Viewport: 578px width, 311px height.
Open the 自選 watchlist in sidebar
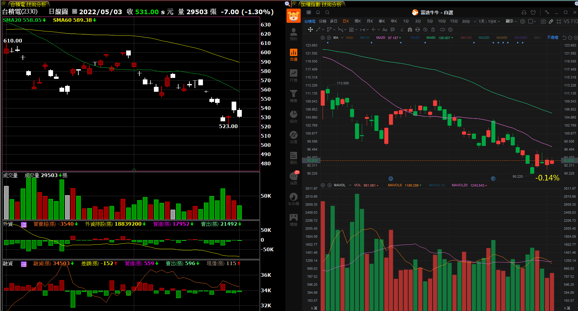(x=293, y=55)
